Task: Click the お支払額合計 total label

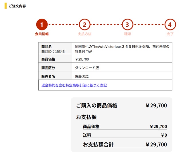Action: pos(98,144)
